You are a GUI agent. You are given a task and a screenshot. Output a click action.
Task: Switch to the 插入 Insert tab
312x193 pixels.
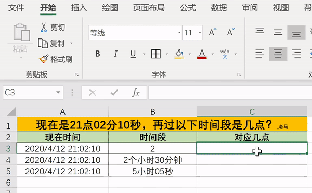click(79, 8)
